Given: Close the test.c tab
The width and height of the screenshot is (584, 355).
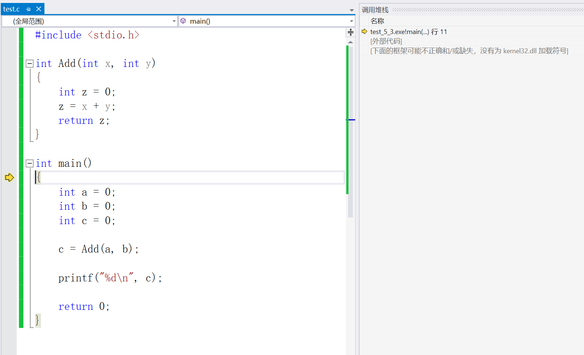Looking at the screenshot, I should pos(39,9).
